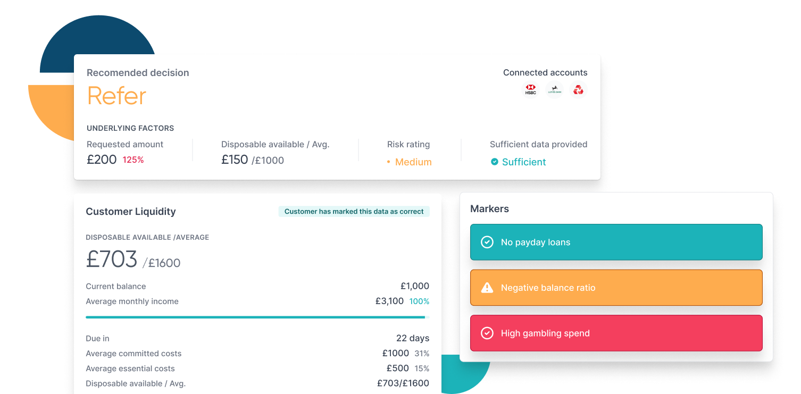
Task: Click the Sufficient data status label
Action: [524, 162]
